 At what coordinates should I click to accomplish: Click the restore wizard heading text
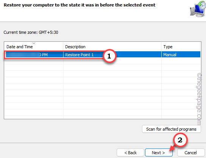(80, 5)
